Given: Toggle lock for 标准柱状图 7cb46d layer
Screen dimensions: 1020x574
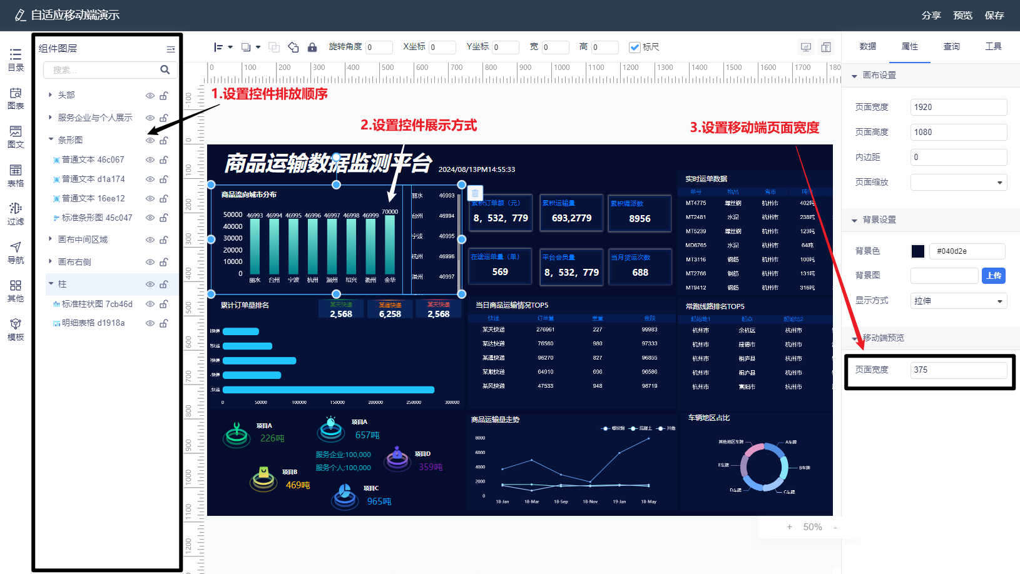Looking at the screenshot, I should point(163,304).
